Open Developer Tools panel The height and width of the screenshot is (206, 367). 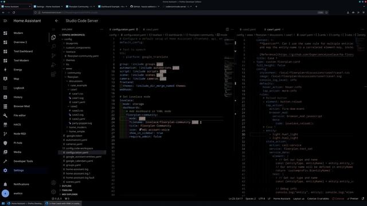(x=23, y=161)
